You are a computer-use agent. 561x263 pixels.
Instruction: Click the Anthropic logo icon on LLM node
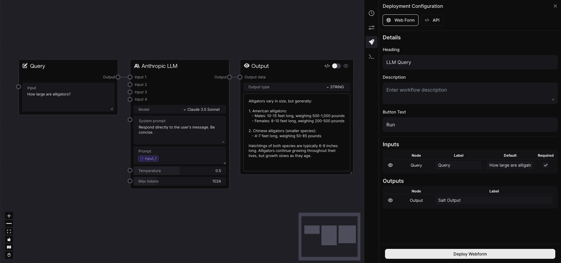pos(137,66)
